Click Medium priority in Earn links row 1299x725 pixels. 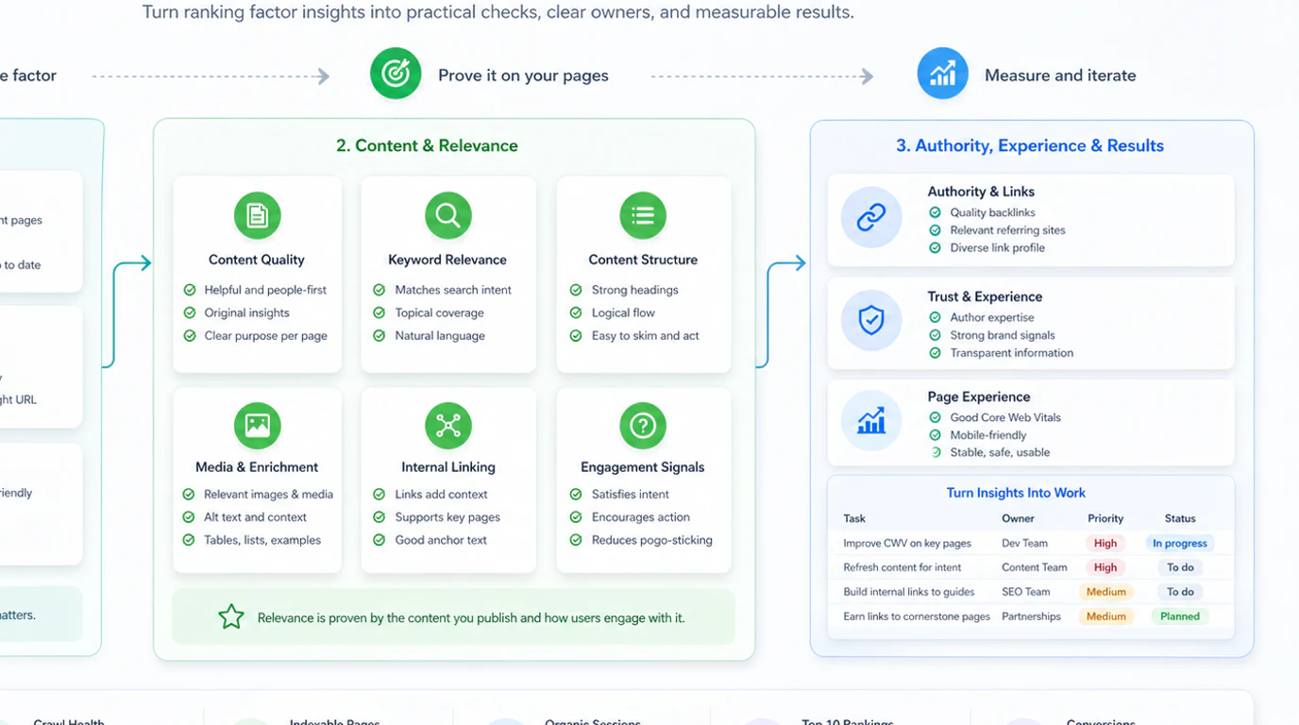click(x=1105, y=616)
